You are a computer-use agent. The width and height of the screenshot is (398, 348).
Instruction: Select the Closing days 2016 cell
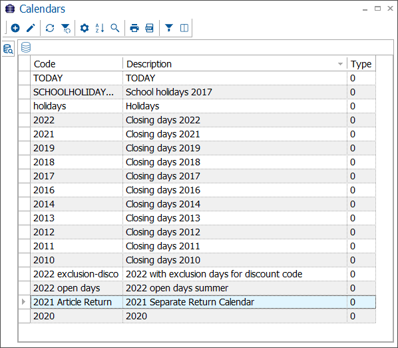[x=235, y=190]
